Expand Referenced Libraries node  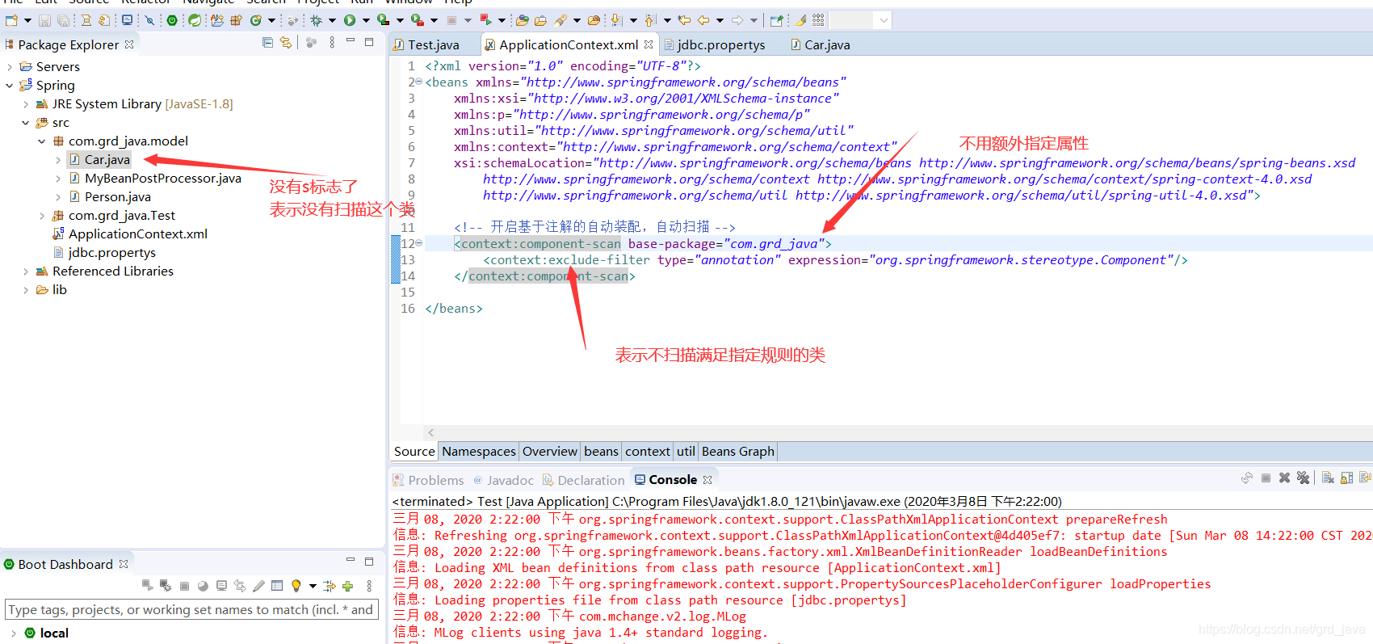pos(26,271)
